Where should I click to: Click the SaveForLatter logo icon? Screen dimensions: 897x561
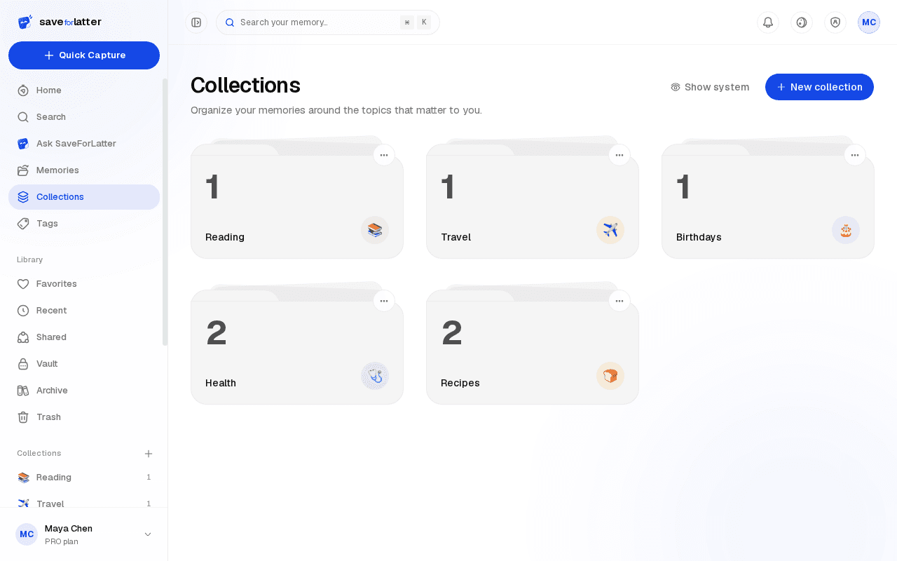click(x=25, y=22)
